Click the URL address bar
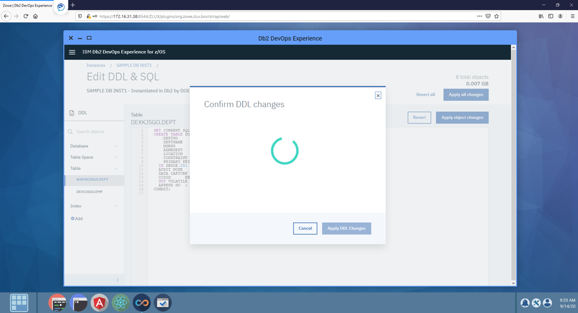 (288, 16)
